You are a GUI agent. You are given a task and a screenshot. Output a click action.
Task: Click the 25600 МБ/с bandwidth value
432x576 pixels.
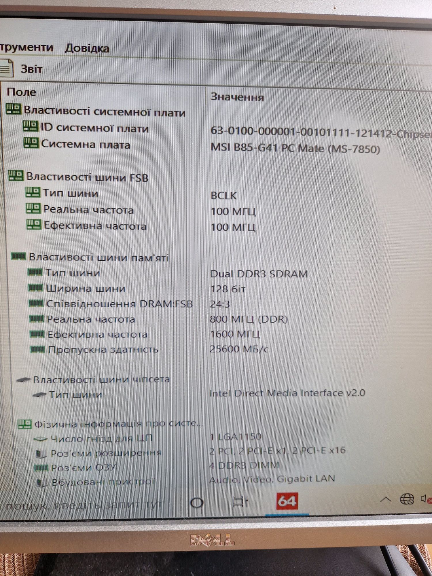[239, 349]
